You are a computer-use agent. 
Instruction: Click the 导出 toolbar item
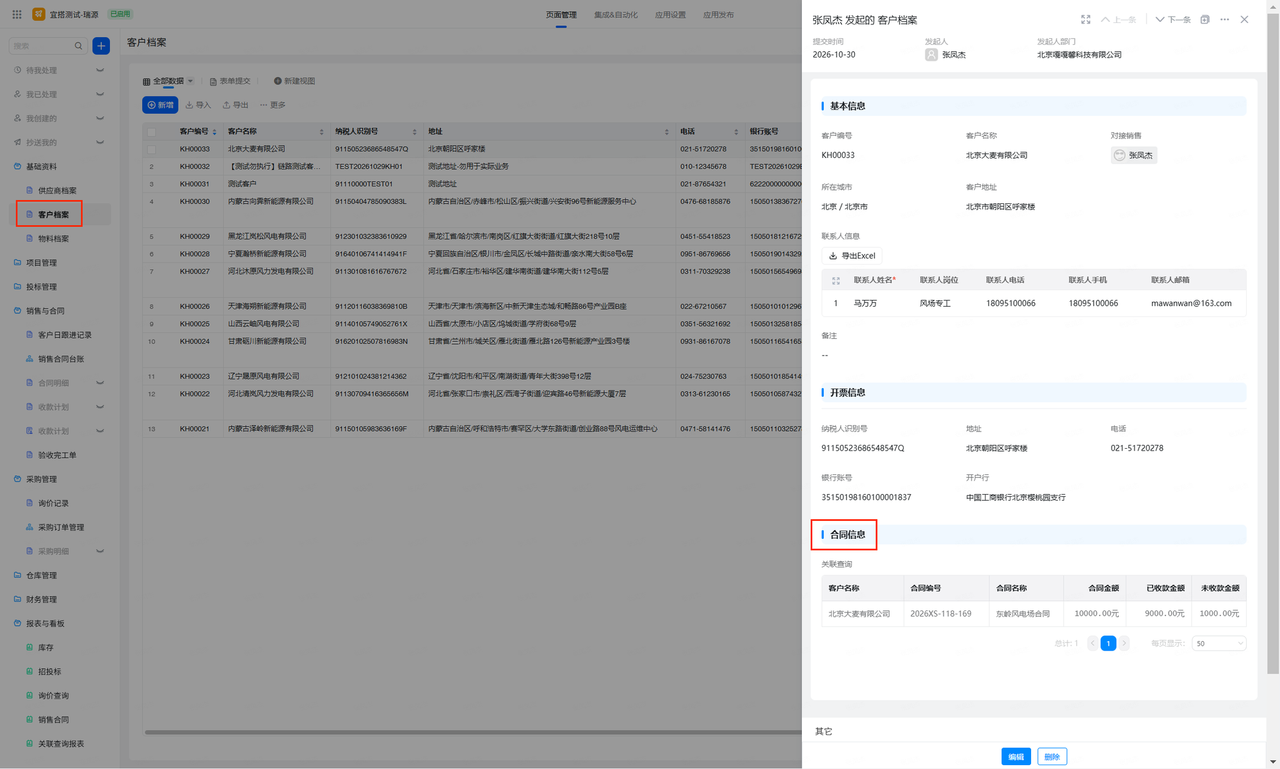pyautogui.click(x=235, y=105)
